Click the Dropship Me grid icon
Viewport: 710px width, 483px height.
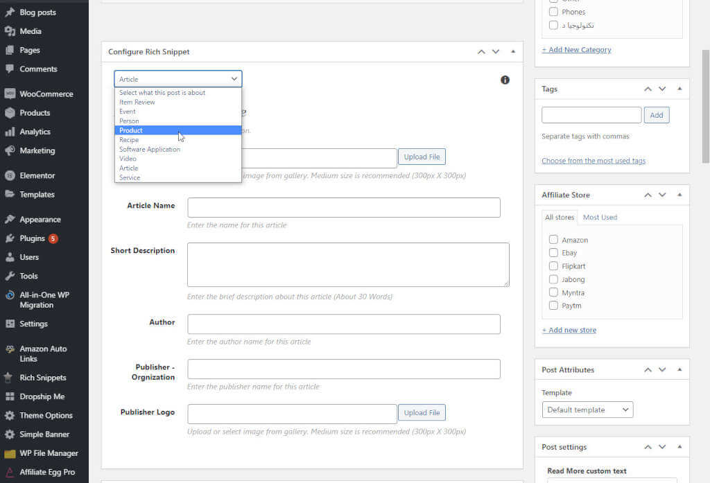10,396
